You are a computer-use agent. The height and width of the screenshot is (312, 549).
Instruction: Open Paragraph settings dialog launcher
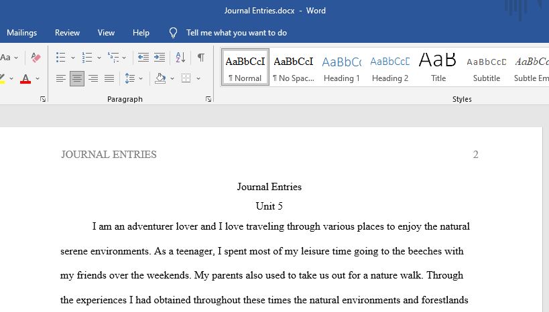(208, 99)
